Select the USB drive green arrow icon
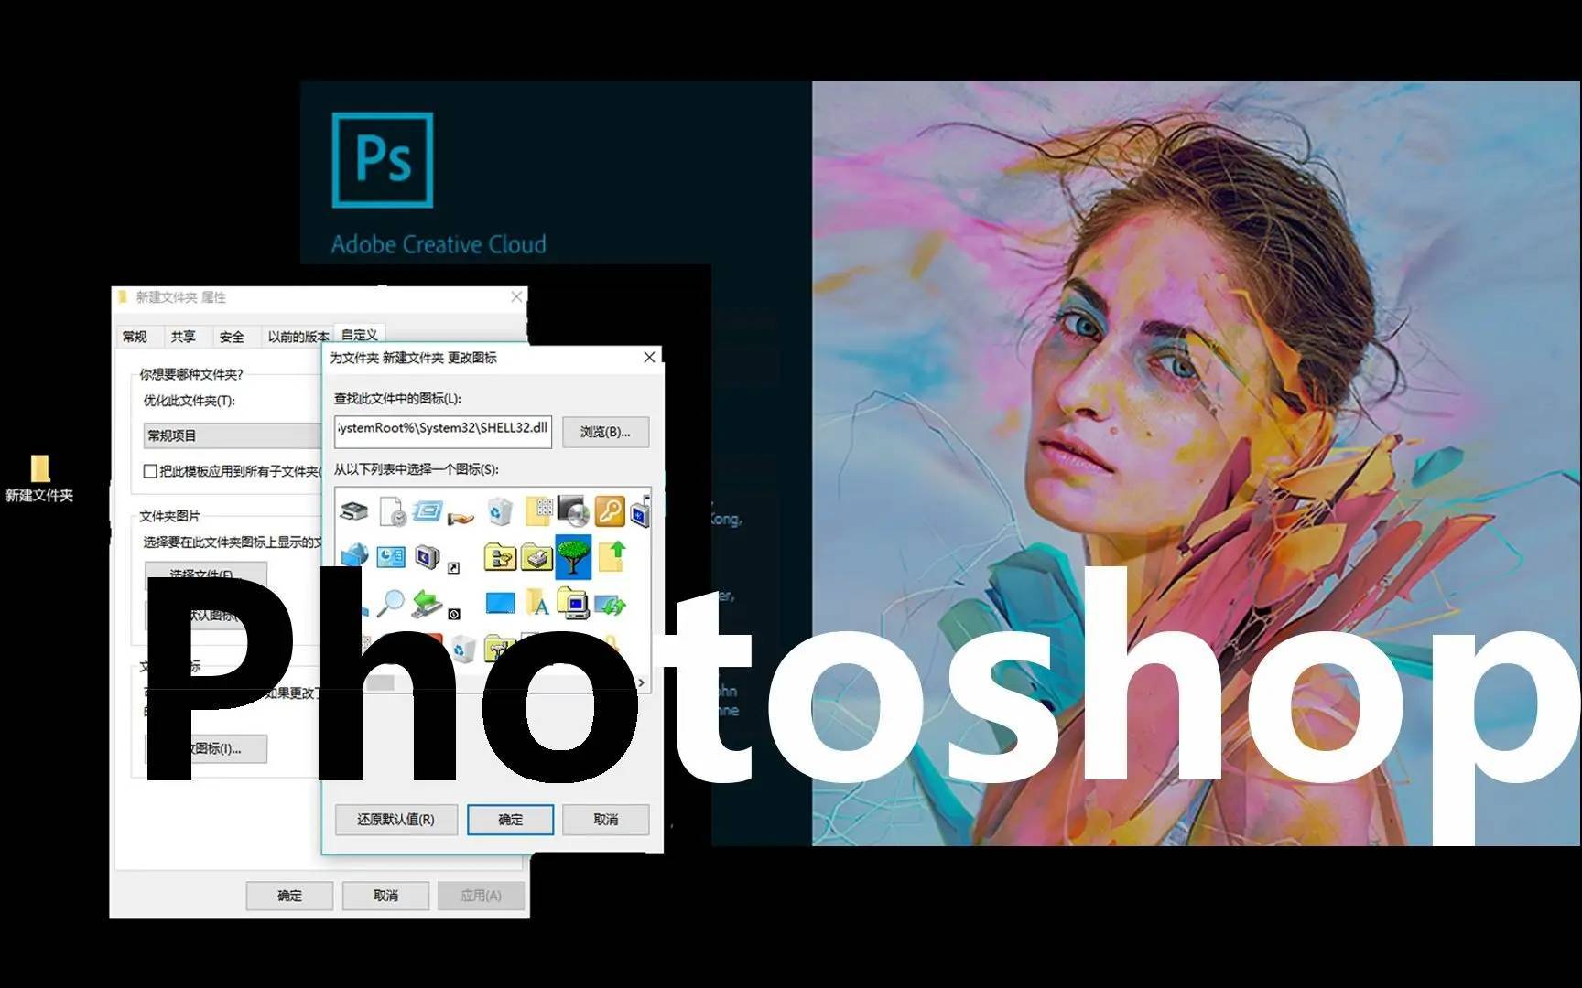The image size is (1582, 988). click(426, 602)
